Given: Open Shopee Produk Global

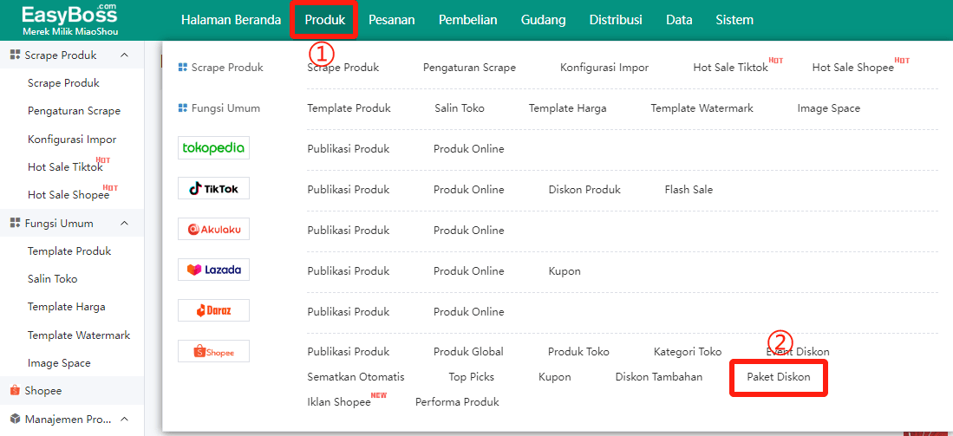Looking at the screenshot, I should coord(468,352).
